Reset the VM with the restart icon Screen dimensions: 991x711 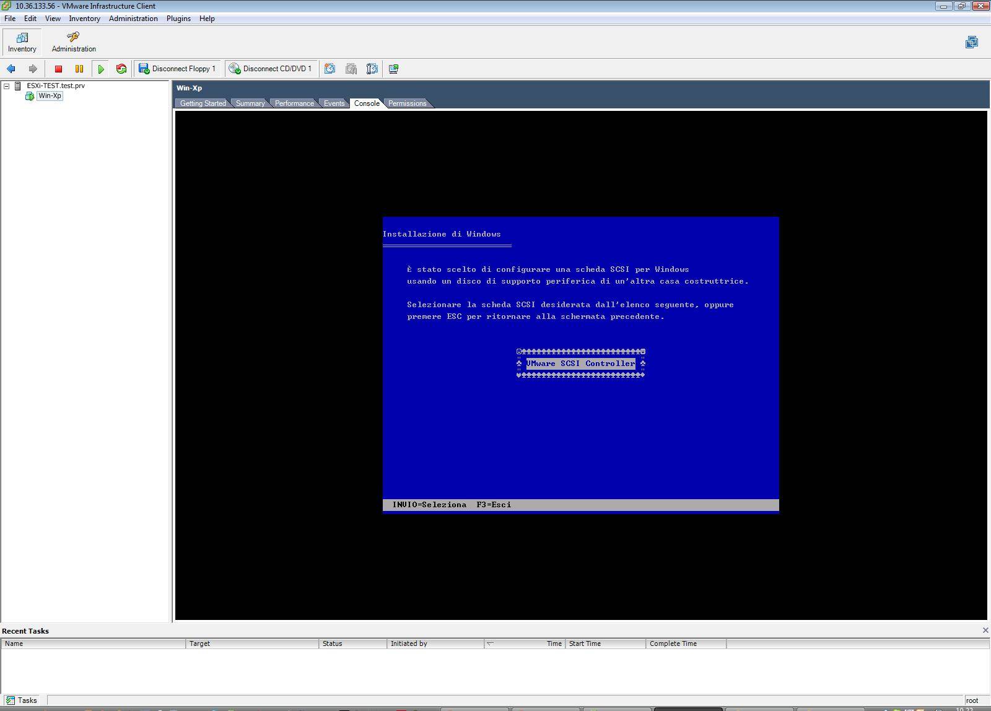click(121, 69)
